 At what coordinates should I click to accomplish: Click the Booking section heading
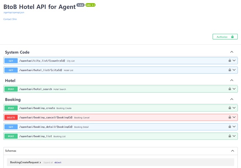coord(13,100)
